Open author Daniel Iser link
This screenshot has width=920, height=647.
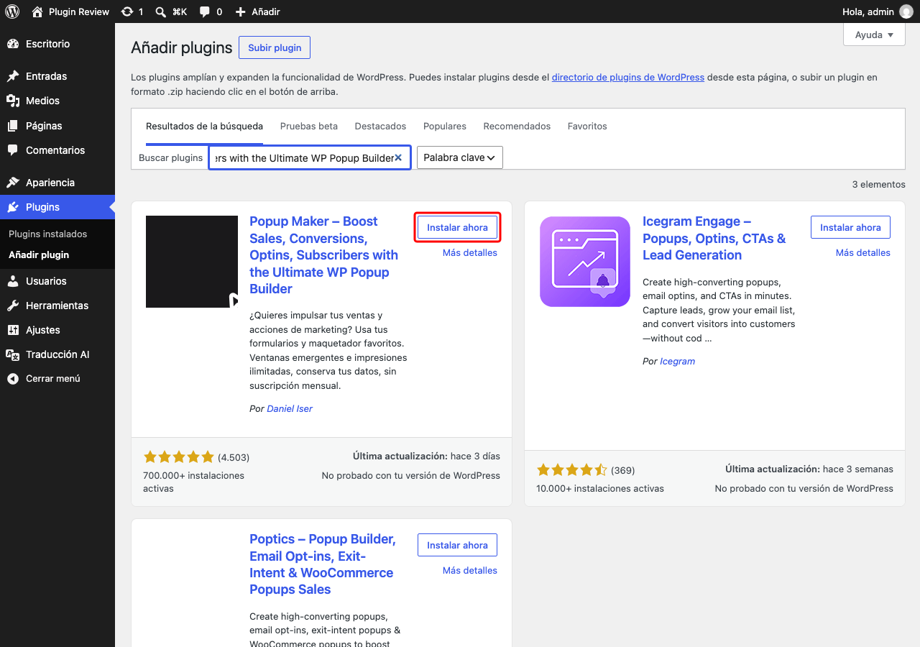290,408
